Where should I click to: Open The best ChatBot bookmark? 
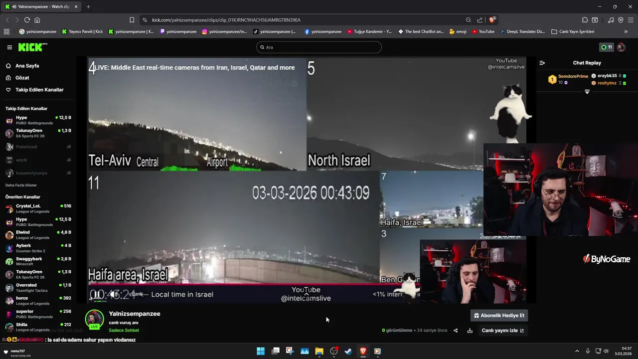click(421, 31)
